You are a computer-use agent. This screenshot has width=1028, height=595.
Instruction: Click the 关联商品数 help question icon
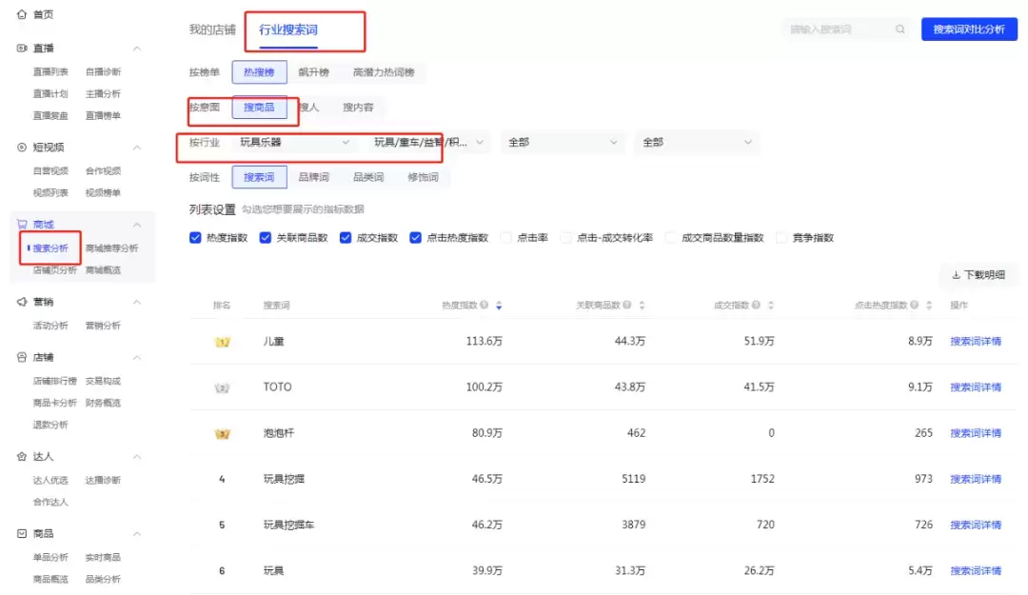point(628,306)
